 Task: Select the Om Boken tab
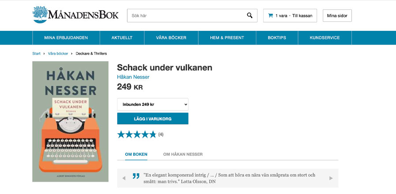click(x=136, y=154)
